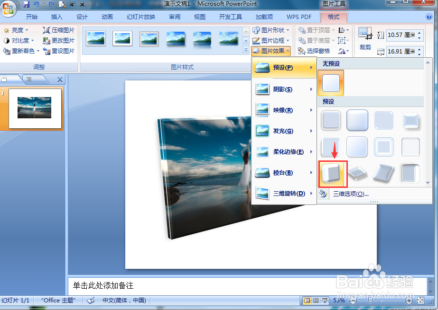Image resolution: width=438 pixels, height=310 pixels.
Task: Open the 发光(G) glow submenu
Action: click(x=284, y=131)
